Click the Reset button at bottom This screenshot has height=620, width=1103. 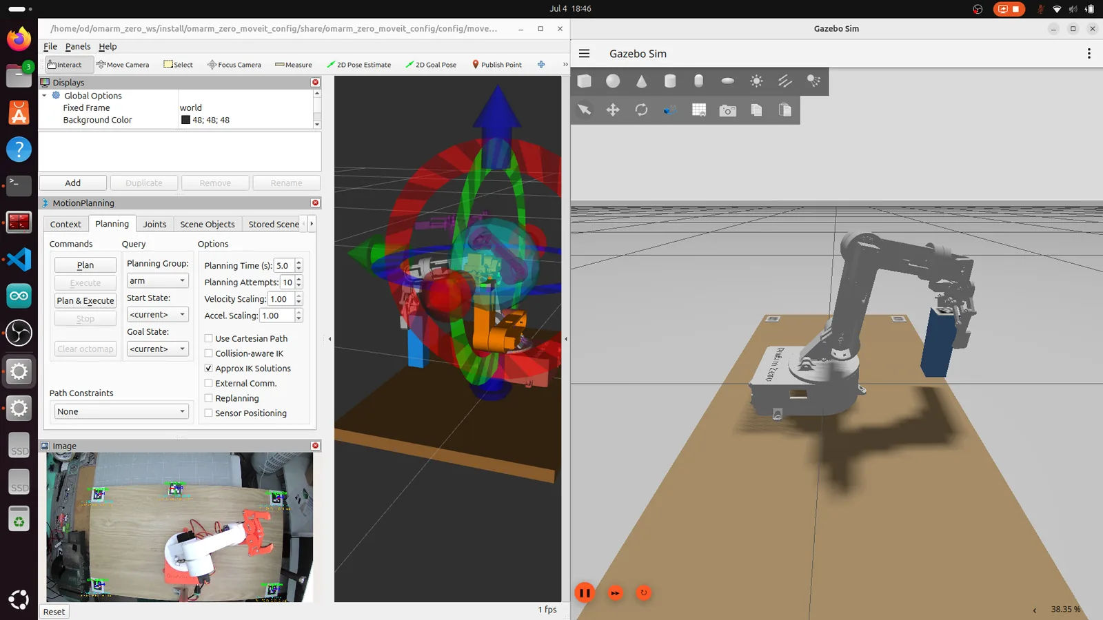point(54,612)
